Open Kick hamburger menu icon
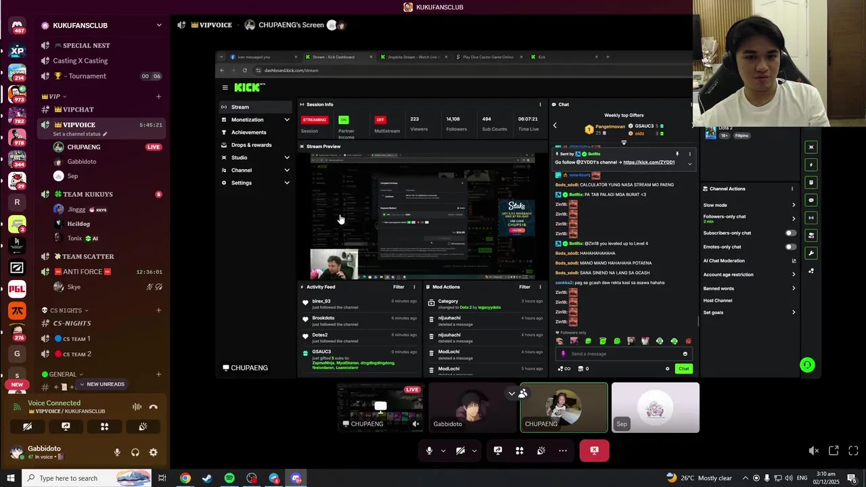This screenshot has height=487, width=866. (225, 87)
